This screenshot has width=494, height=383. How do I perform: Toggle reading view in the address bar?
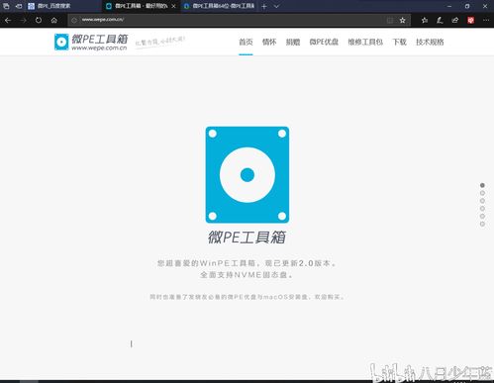[390, 21]
